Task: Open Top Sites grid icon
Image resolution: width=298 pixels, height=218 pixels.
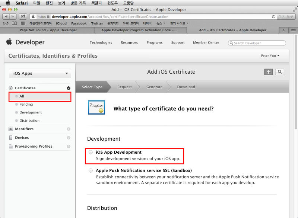Action: [23, 23]
